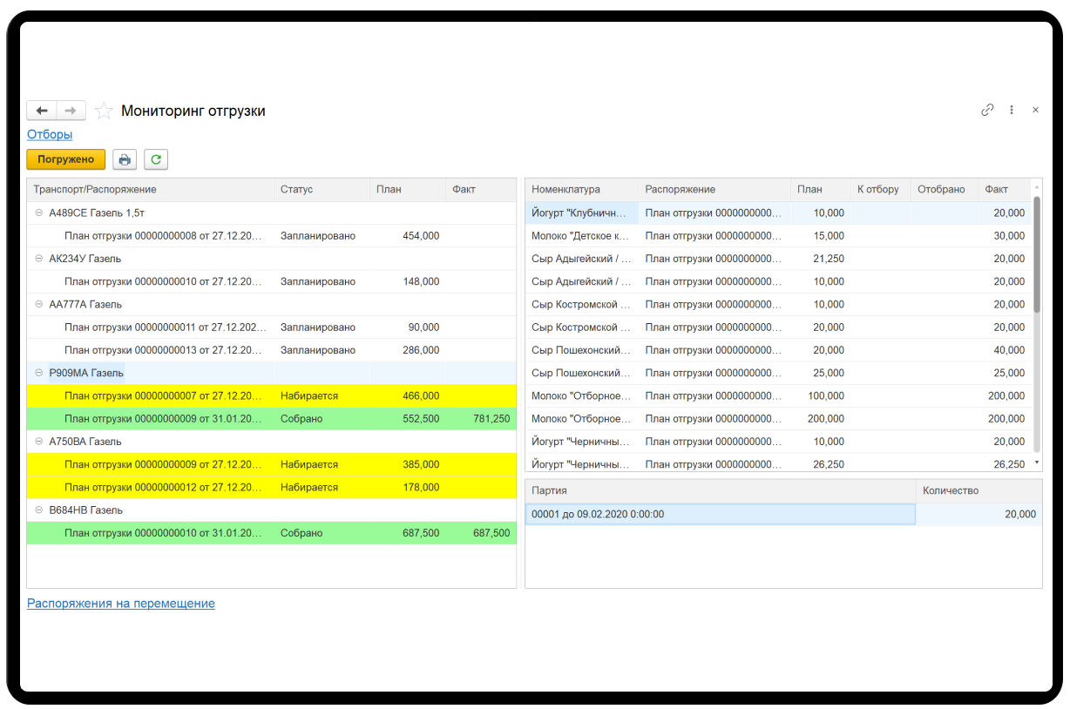Click the Количество column header
This screenshot has height=709, width=1070.
pos(979,490)
